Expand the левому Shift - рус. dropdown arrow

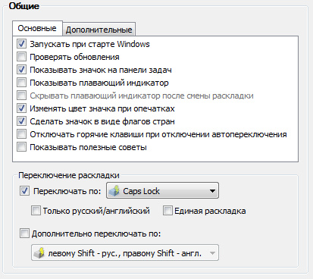coord(212,253)
